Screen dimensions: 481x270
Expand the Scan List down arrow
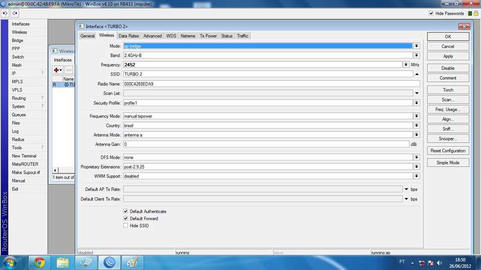point(417,93)
